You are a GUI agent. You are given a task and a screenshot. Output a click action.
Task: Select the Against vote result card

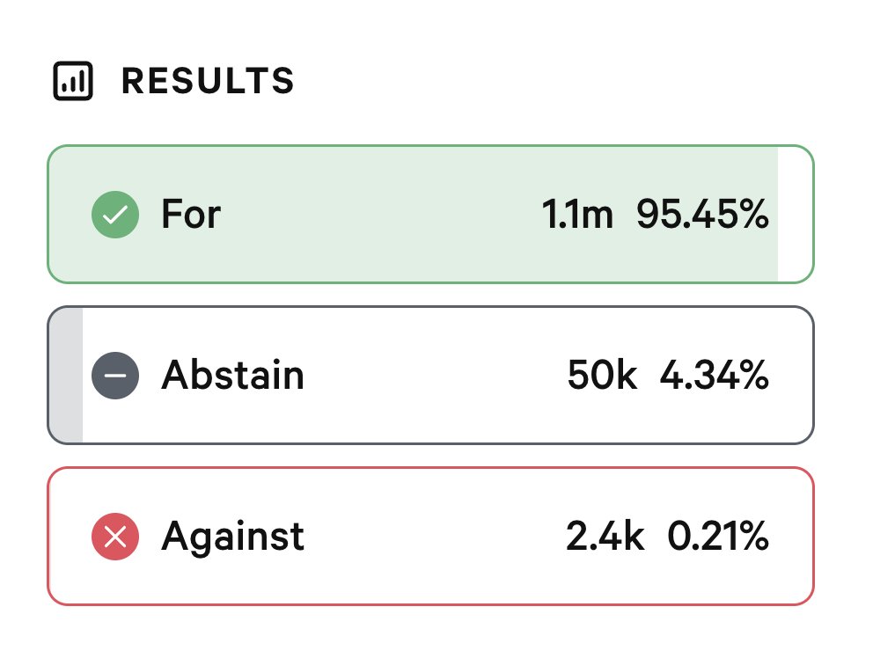tap(430, 536)
